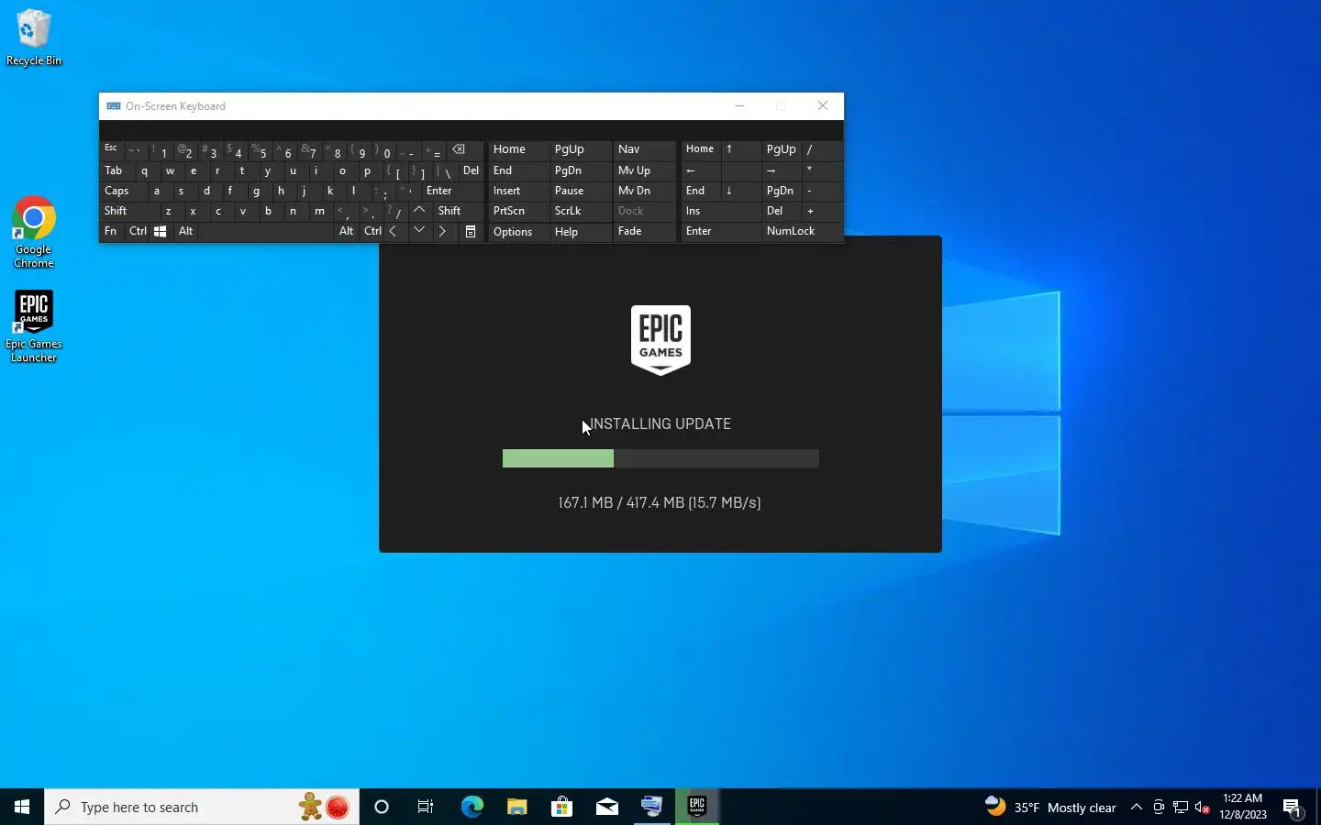Screen dimensions: 1321x825
Task: Toggle the Caps lock key
Action: [117, 191]
